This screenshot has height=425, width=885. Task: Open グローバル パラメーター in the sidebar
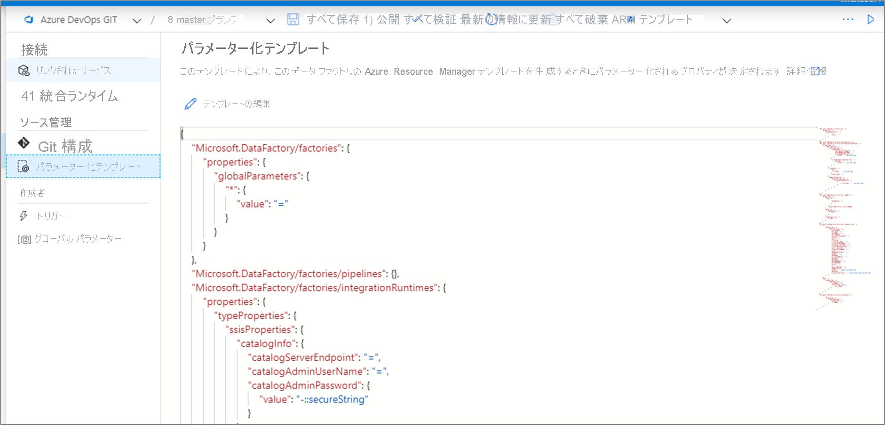(78, 239)
